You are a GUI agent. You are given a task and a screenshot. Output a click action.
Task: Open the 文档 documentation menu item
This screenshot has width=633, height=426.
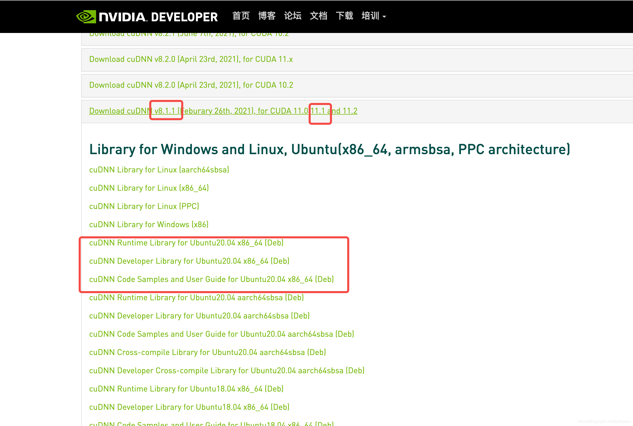(318, 16)
